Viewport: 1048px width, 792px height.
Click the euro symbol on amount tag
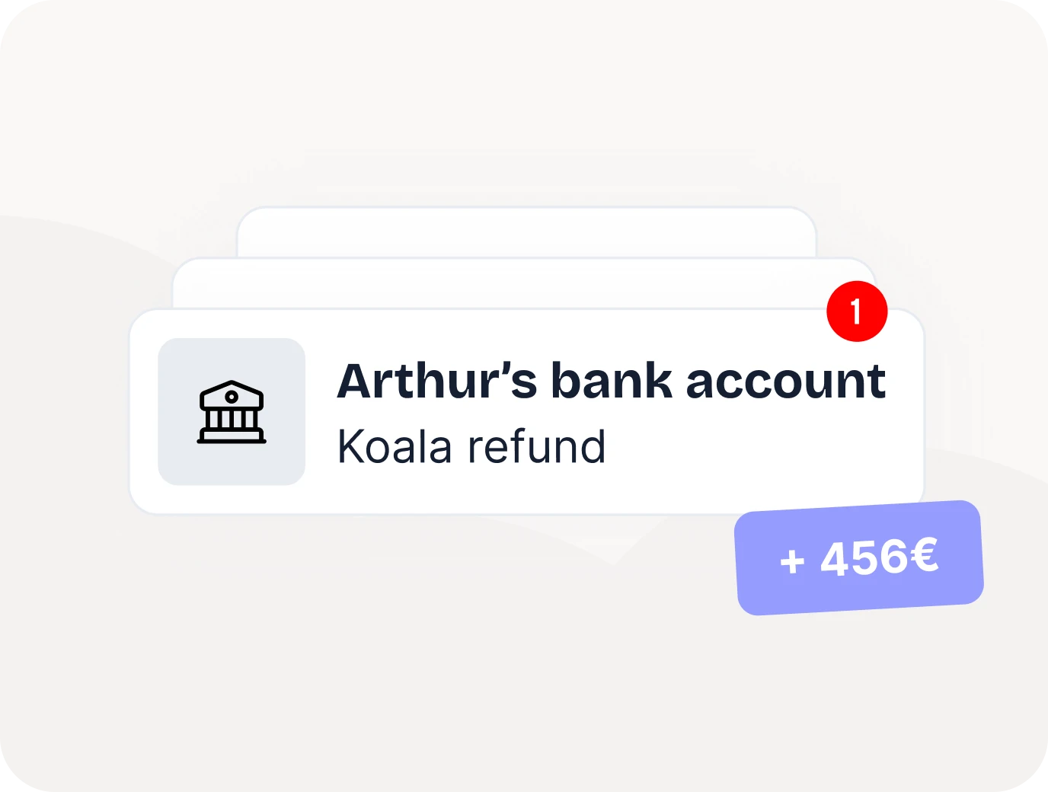coord(924,554)
